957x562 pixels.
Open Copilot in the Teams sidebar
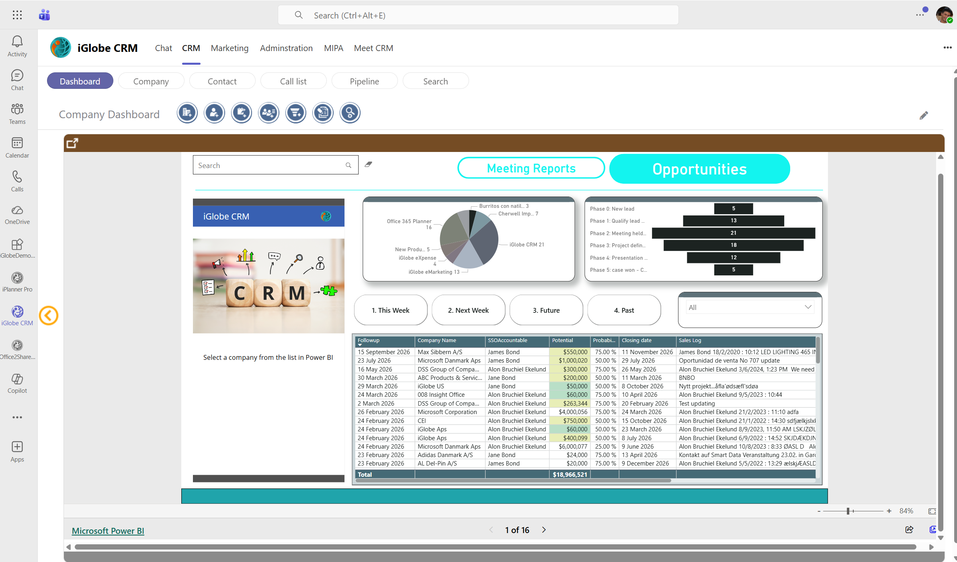coord(17,383)
